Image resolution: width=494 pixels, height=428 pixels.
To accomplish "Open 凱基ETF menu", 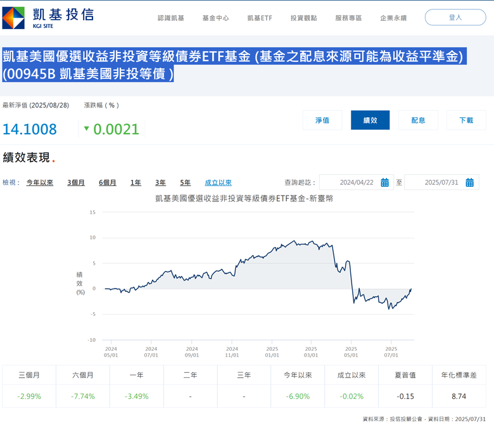I will tap(260, 18).
